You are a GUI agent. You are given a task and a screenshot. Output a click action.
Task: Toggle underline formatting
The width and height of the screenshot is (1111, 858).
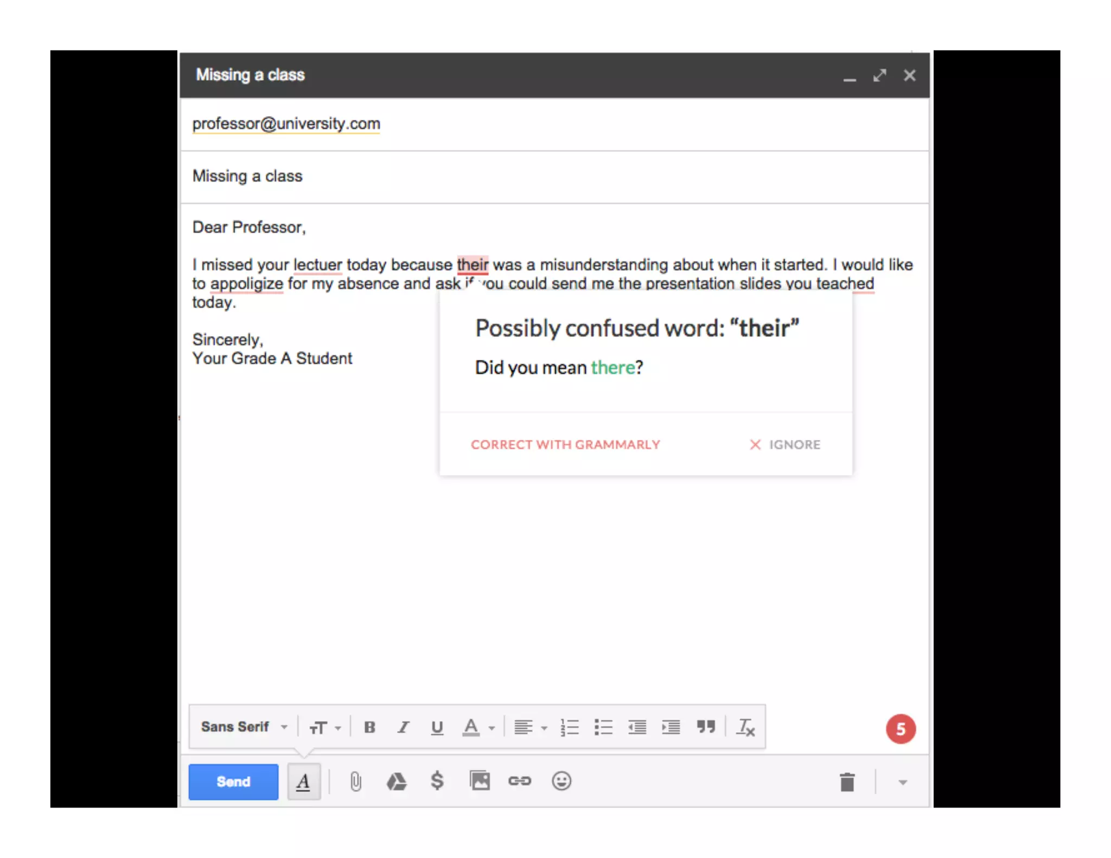tap(437, 727)
